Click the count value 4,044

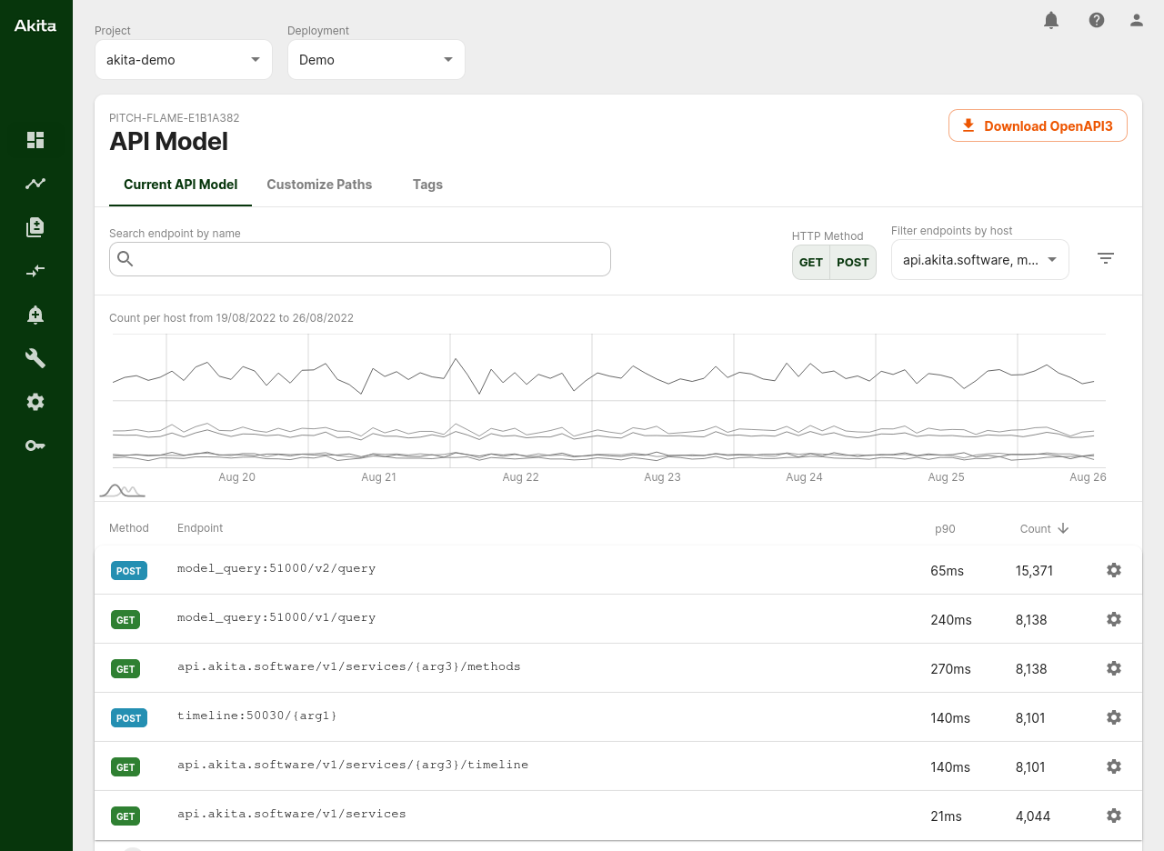tap(1033, 816)
